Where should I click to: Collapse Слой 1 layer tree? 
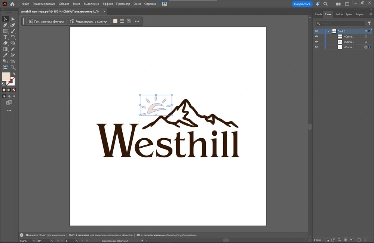pyautogui.click(x=328, y=31)
